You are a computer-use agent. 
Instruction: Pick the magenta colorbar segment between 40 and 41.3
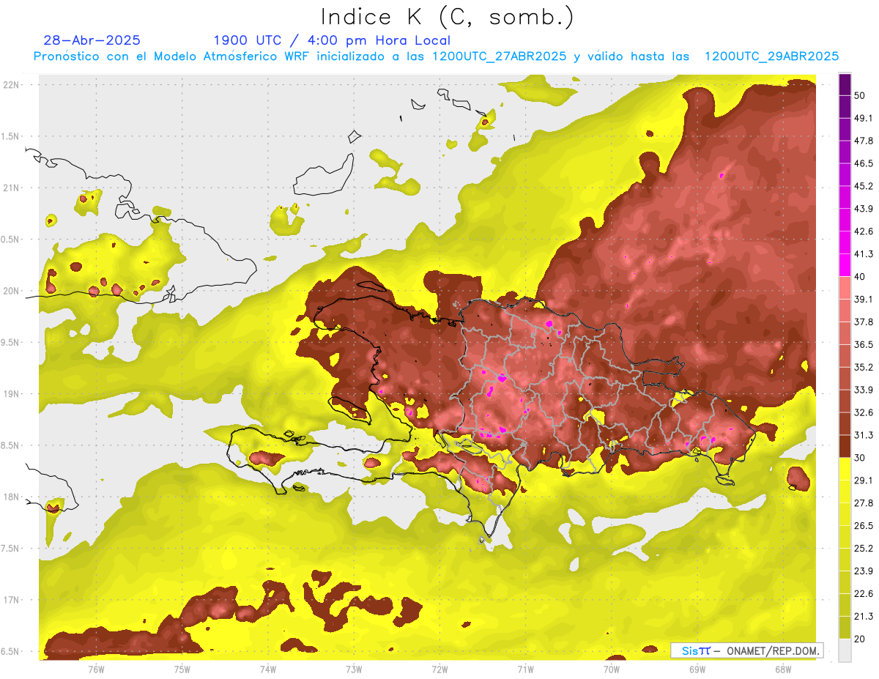(x=845, y=265)
